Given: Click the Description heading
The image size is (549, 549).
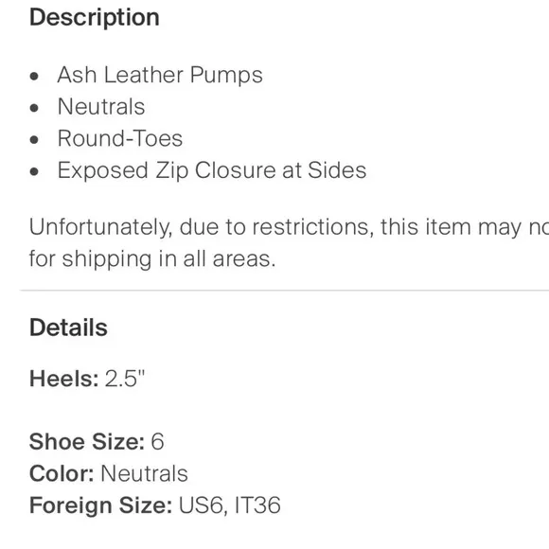Looking at the screenshot, I should (95, 18).
